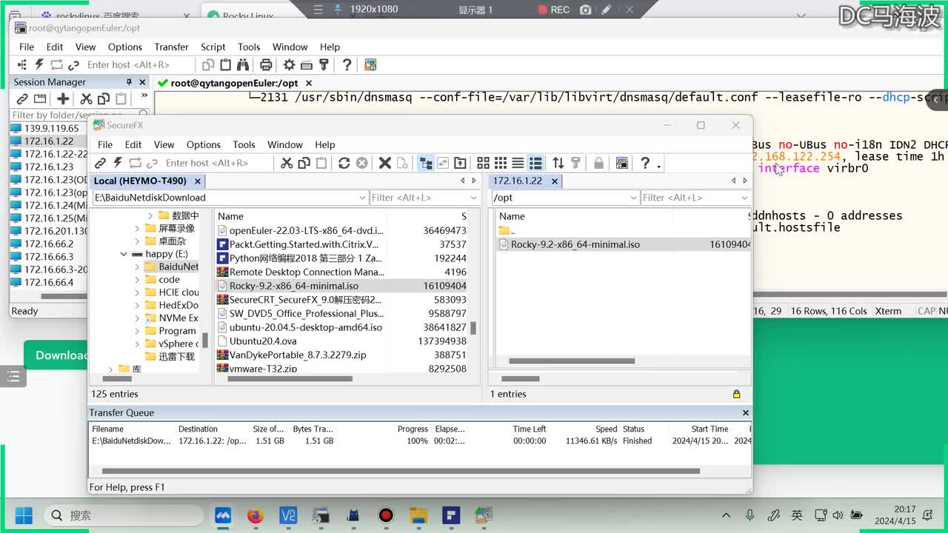
Task: Click Up one directory icon in SecureFX
Action: point(460,163)
